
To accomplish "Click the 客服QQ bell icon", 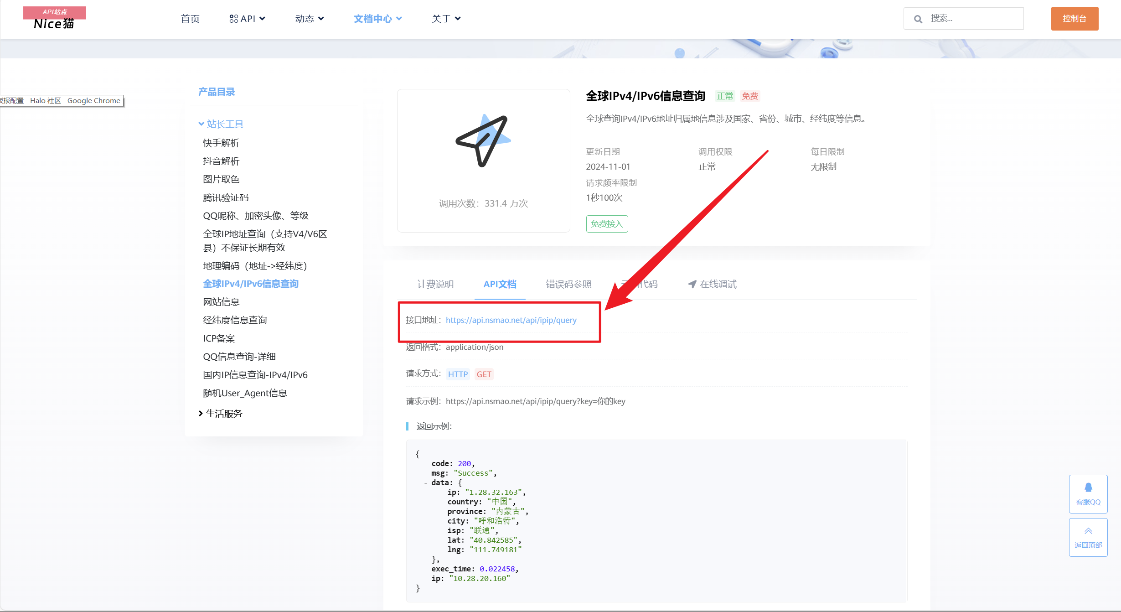I will 1088,488.
